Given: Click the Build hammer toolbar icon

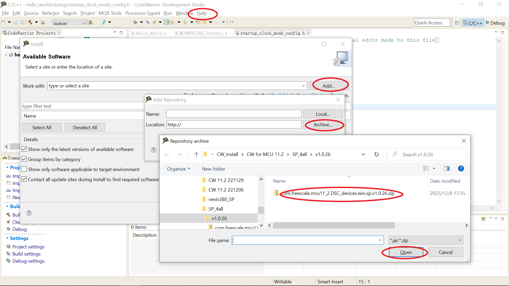Looking at the screenshot, I should [x=30, y=23].
